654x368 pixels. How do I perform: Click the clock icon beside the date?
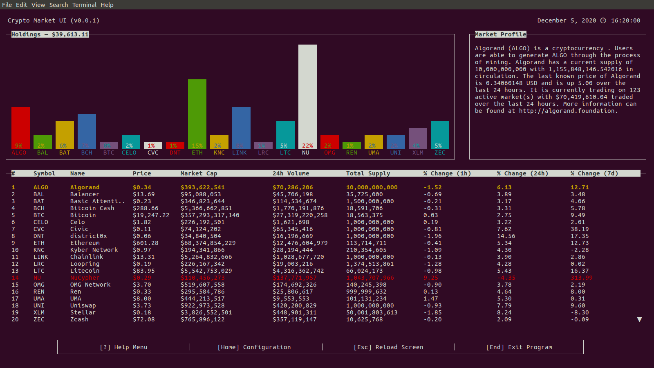603,20
